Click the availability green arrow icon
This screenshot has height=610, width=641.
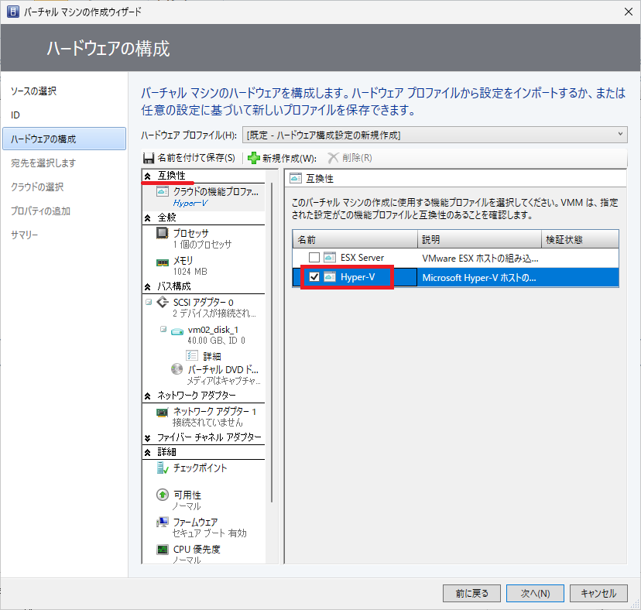pos(163,495)
